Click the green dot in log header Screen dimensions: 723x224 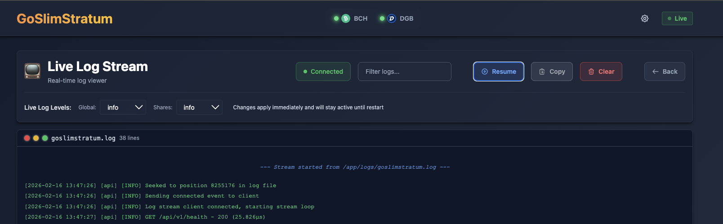pos(45,138)
